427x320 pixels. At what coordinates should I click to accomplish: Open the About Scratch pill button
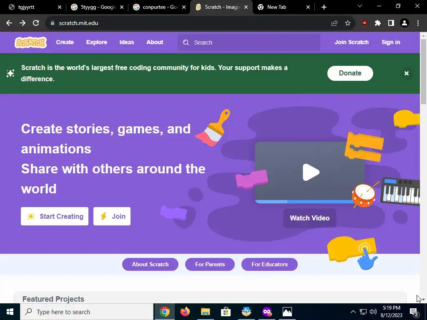[x=150, y=264]
